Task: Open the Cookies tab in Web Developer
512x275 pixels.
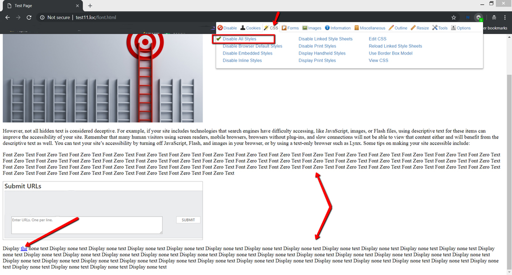Action: coord(250,28)
